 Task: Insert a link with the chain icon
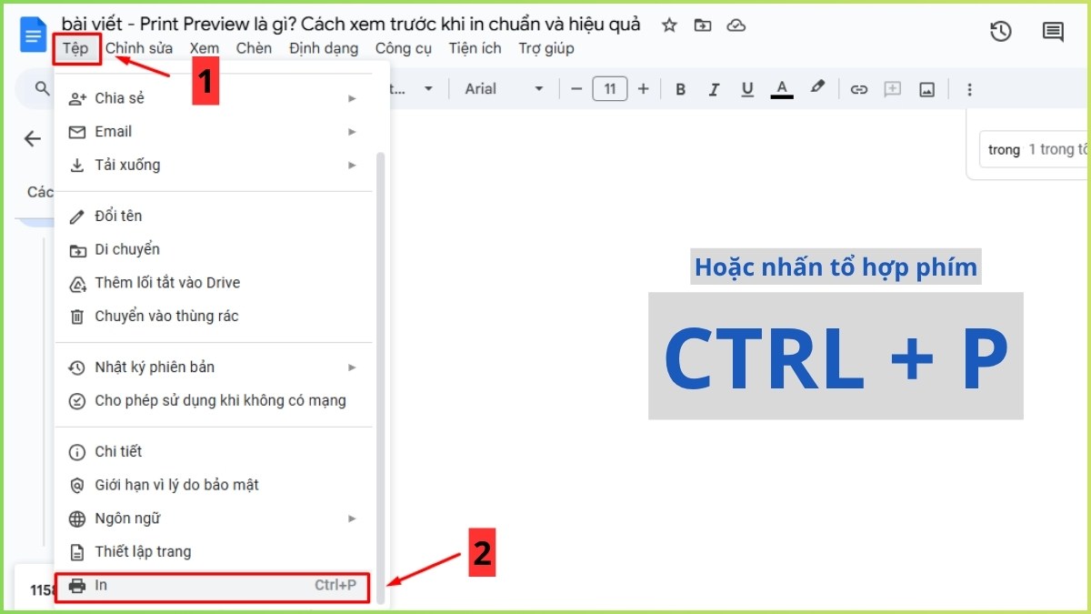[858, 88]
